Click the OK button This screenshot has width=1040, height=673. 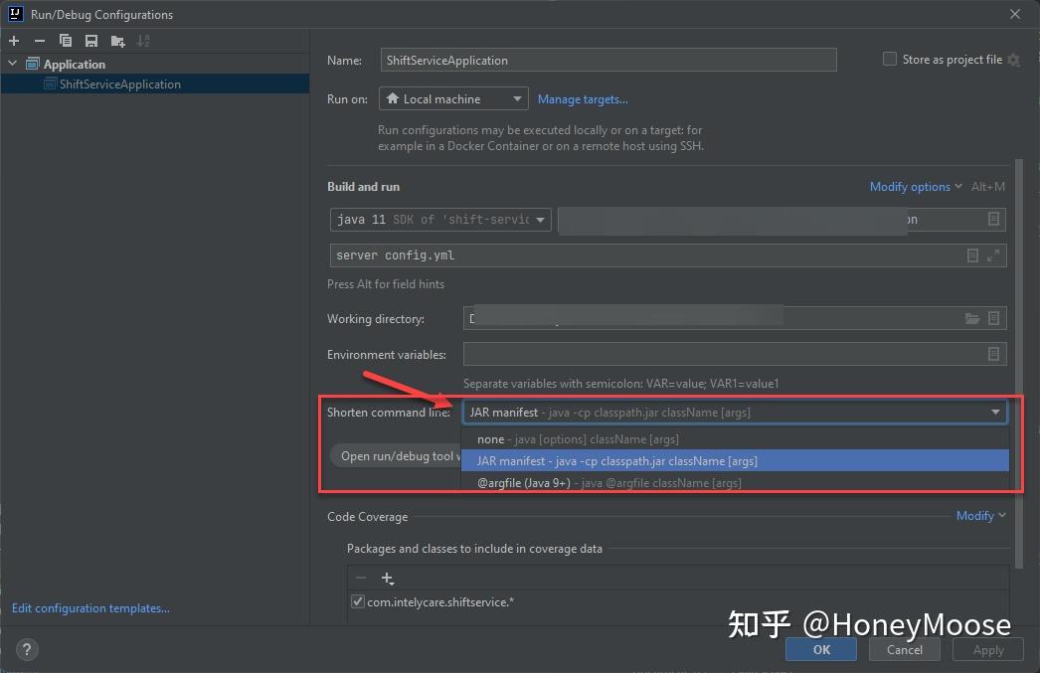point(820,649)
